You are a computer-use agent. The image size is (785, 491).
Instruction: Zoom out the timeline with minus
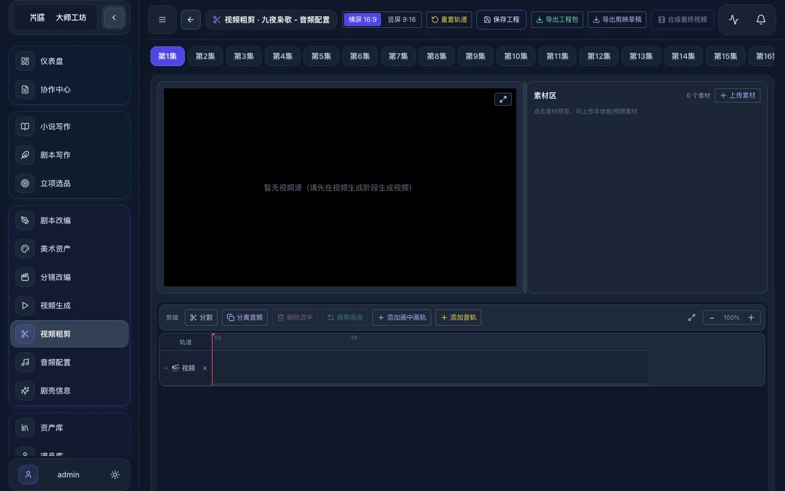tap(712, 318)
